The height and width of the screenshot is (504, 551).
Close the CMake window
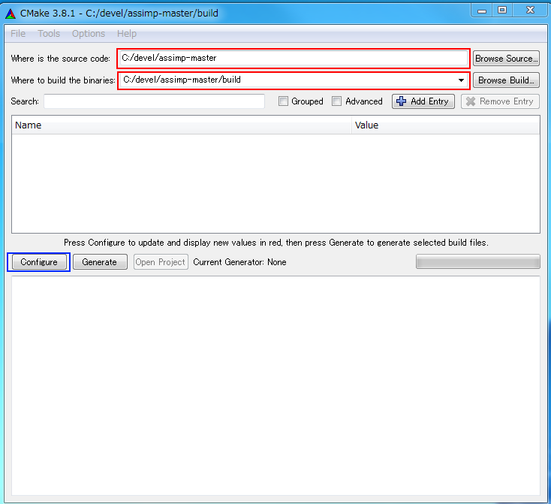530,11
